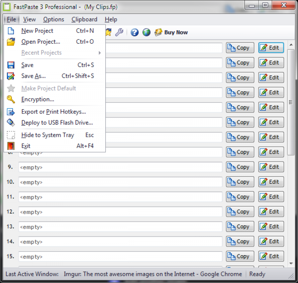Click Copy button for clip 10
298x283 pixels.
tap(240, 182)
